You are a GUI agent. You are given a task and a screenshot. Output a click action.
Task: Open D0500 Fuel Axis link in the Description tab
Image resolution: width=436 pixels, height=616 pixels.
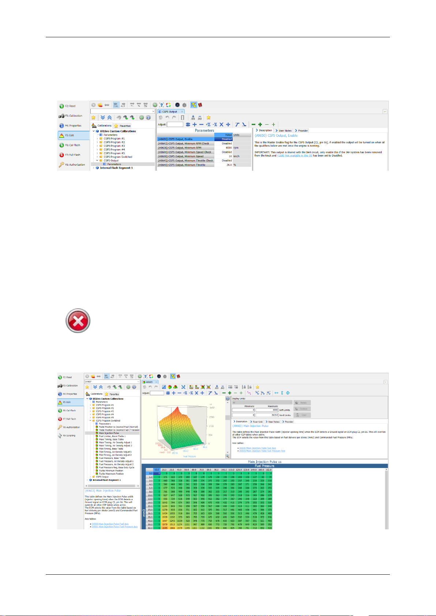pyautogui.click(x=258, y=448)
